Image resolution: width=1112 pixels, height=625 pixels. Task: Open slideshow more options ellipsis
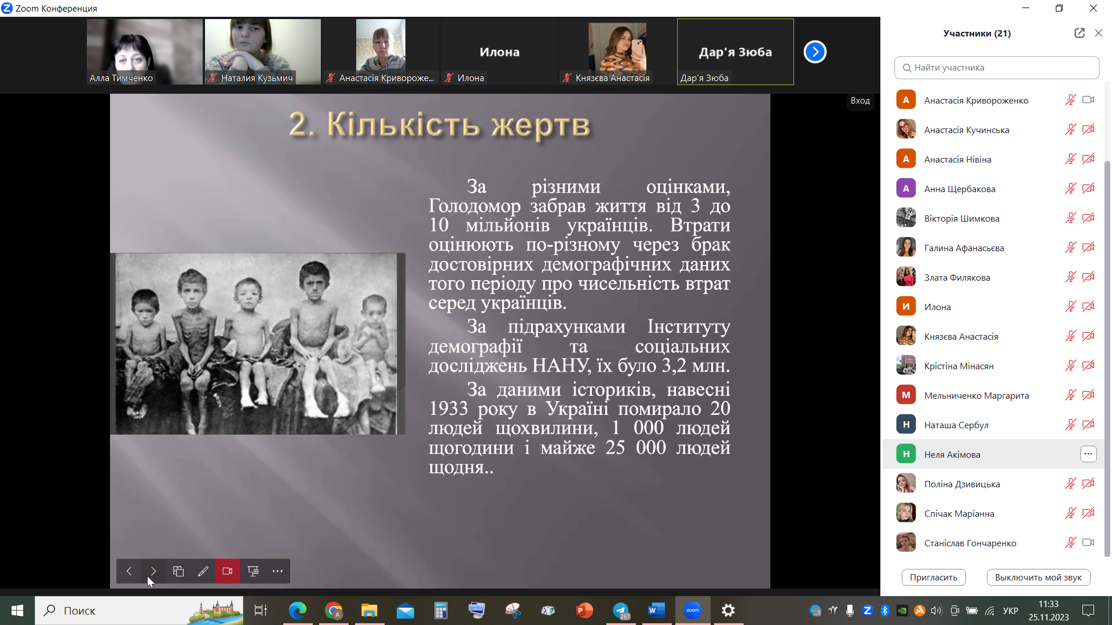pyautogui.click(x=278, y=571)
